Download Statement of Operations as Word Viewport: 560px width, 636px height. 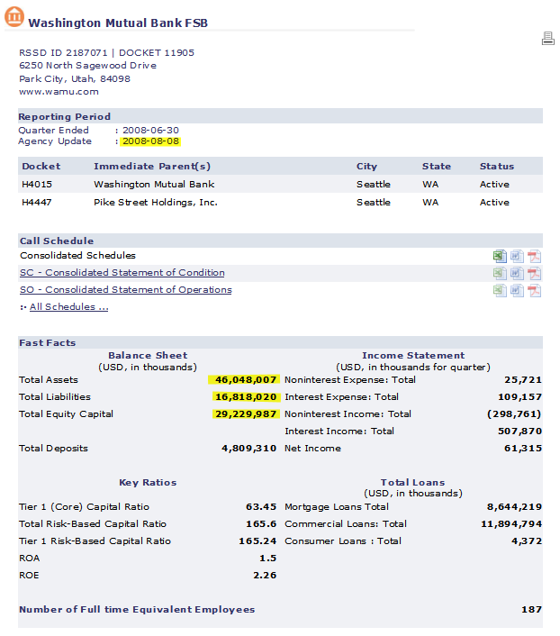517,290
